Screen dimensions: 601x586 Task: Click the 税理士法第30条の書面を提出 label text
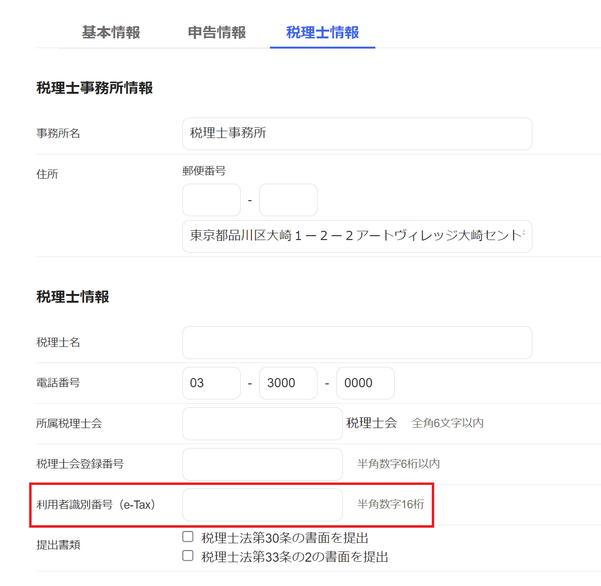(284, 538)
